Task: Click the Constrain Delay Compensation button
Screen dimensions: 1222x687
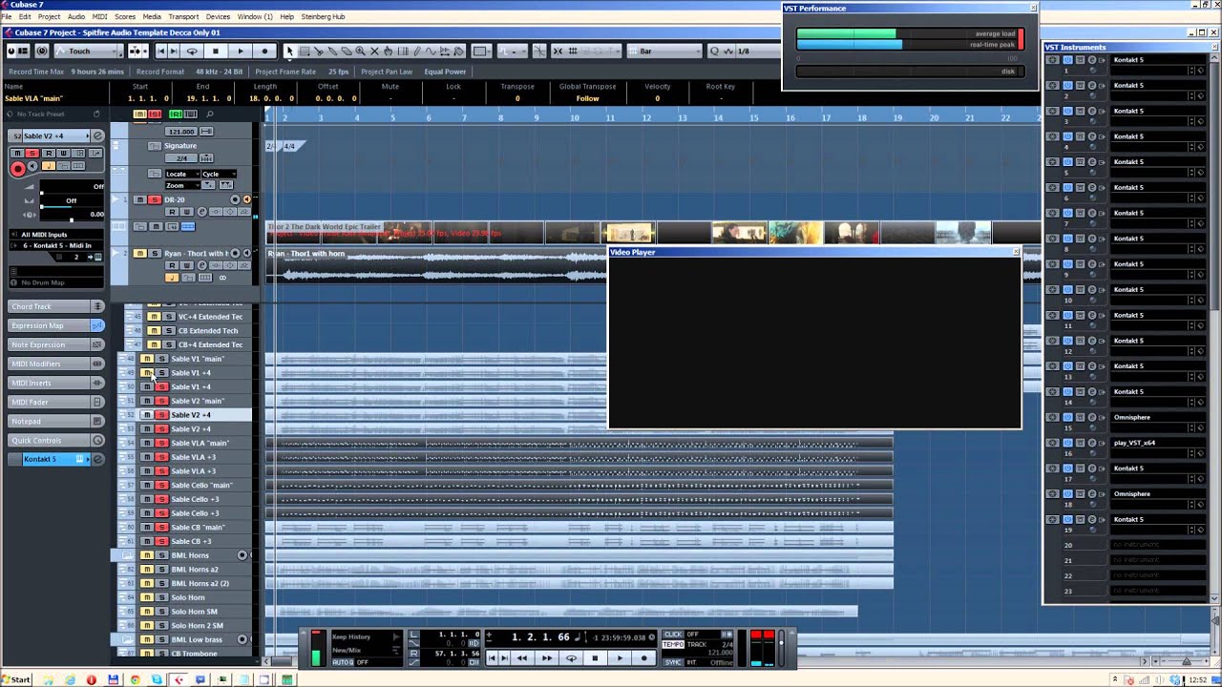Action: [43, 51]
